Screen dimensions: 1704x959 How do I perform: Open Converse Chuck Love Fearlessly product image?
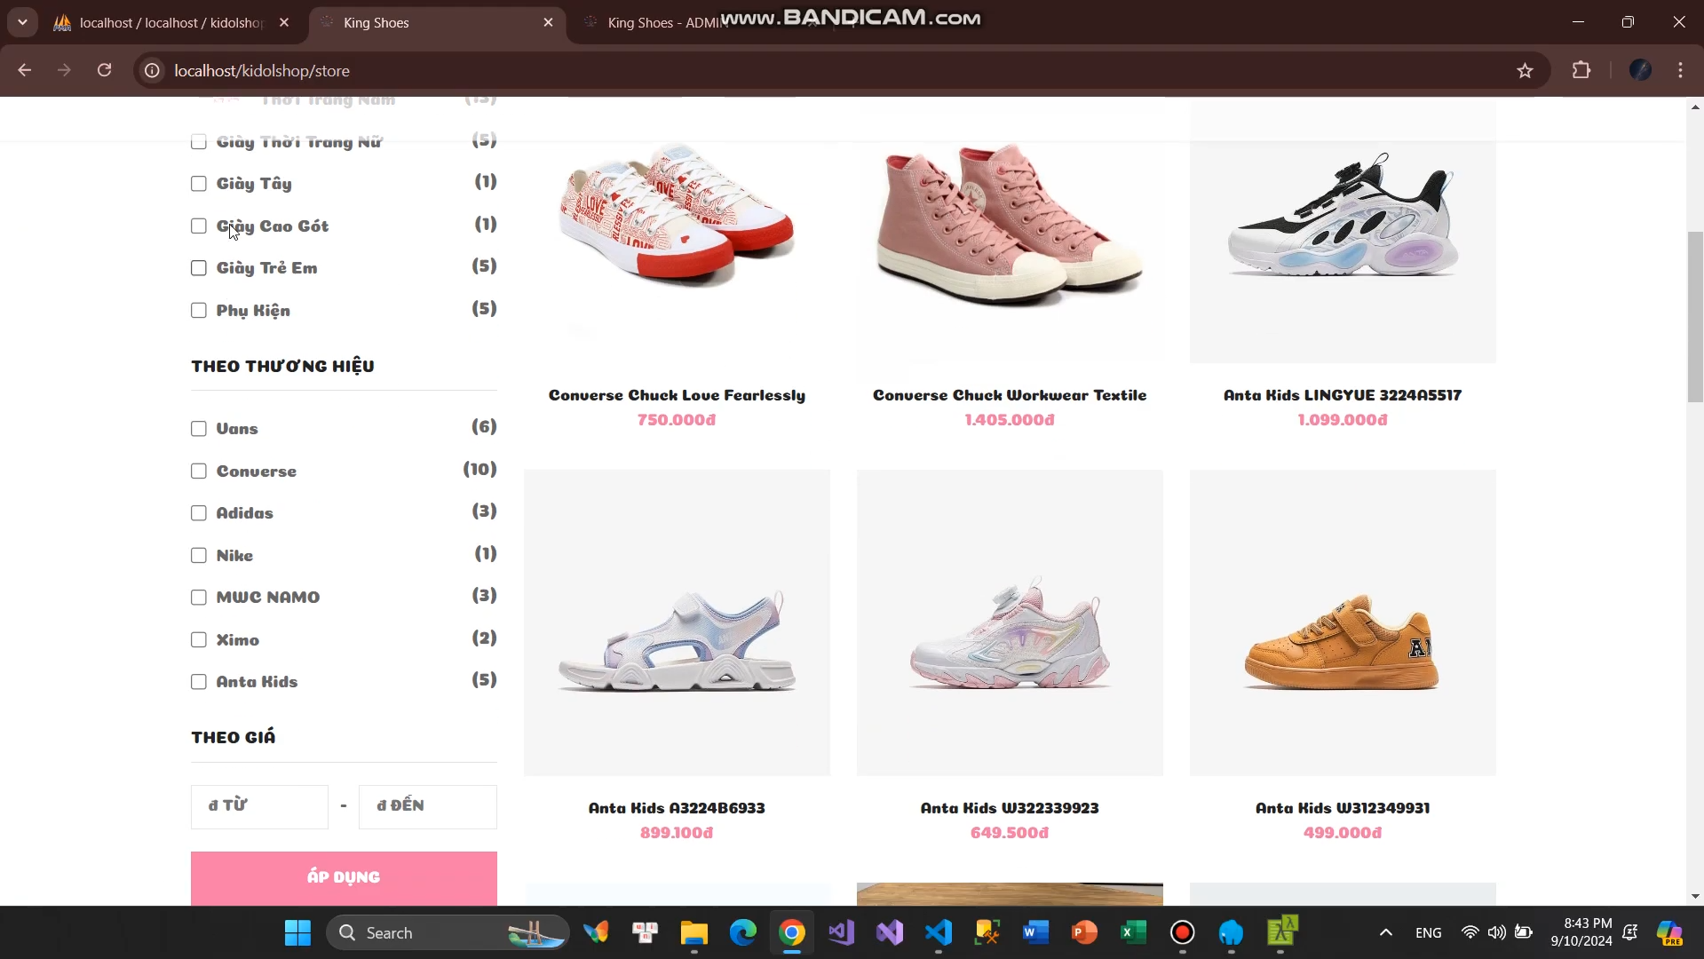[677, 231]
